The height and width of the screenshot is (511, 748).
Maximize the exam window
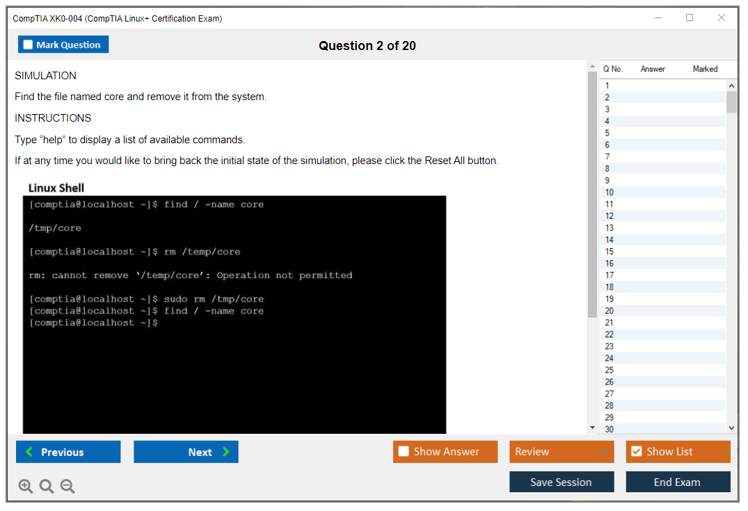690,18
